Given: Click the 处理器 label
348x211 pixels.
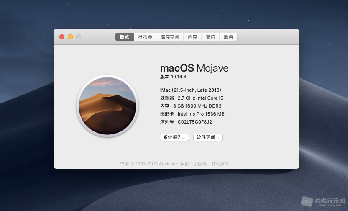Looking at the screenshot, I should point(167,98).
